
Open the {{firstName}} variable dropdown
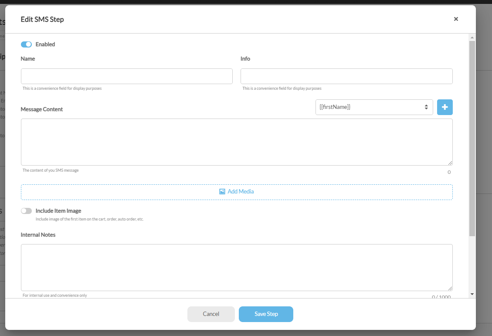[374, 107]
